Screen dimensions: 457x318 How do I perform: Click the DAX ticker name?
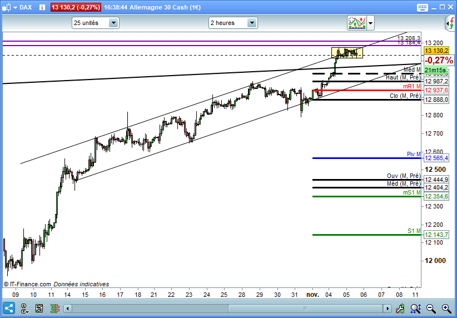26,7
